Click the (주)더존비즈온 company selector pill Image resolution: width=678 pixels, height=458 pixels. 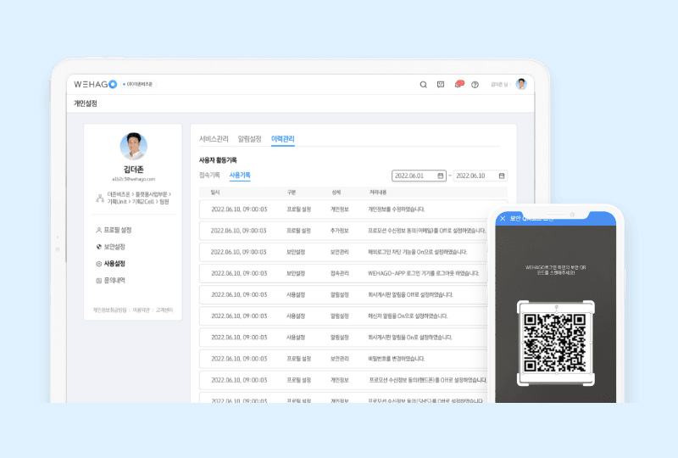coord(138,84)
